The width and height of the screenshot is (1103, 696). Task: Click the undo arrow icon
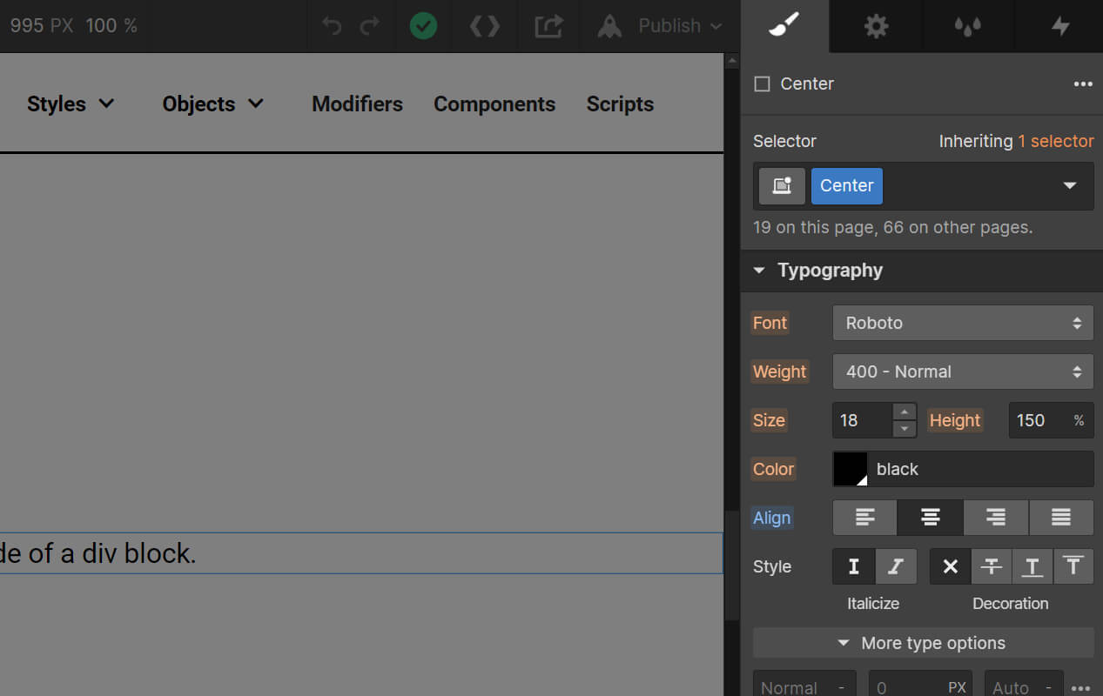332,26
